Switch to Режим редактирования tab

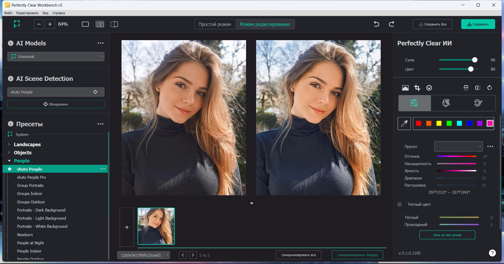[265, 24]
